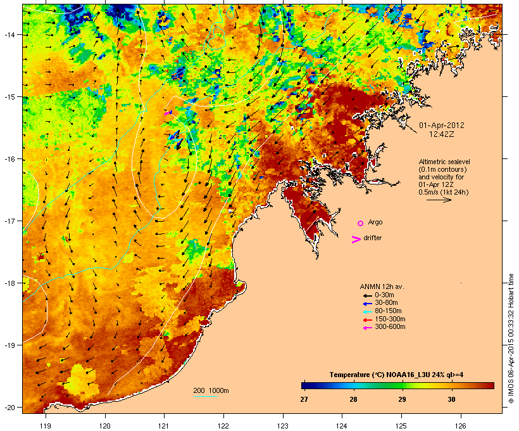Click the latitude label -16
The image size is (519, 431).
[x=9, y=159]
